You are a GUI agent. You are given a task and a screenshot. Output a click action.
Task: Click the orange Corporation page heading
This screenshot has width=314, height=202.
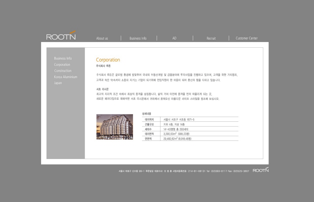coord(108,60)
